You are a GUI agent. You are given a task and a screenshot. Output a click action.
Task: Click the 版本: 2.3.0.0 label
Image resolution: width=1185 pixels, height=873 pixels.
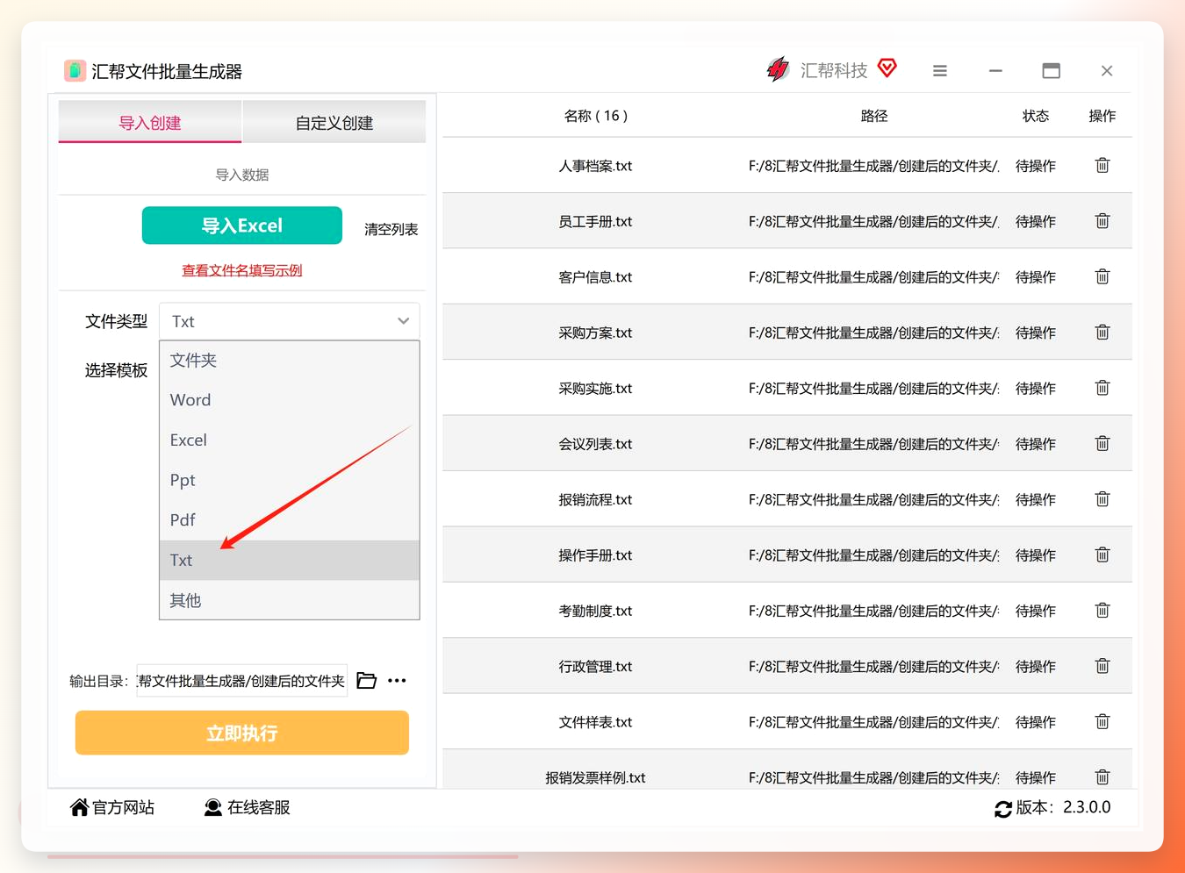point(1063,807)
